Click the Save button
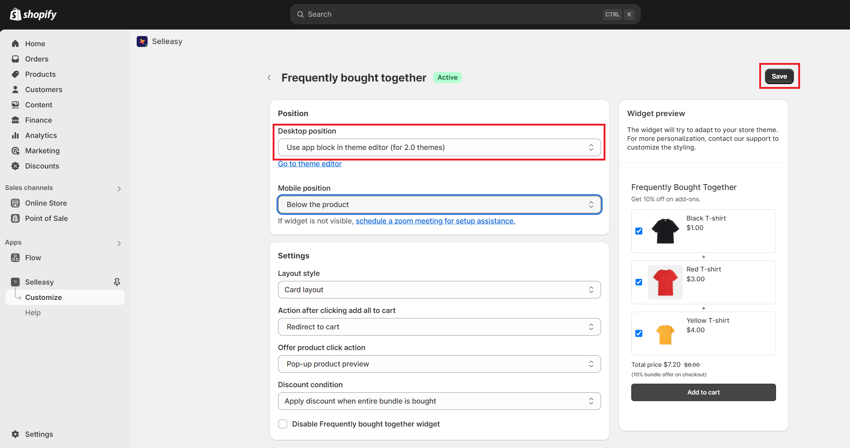The image size is (850, 448). tap(779, 76)
